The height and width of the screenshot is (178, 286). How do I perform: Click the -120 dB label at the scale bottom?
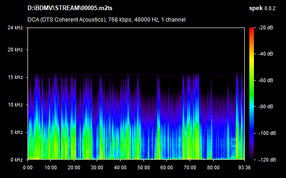coord(267,160)
